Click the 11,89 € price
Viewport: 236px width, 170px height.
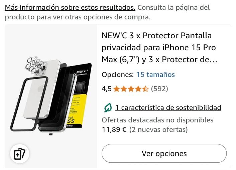pyautogui.click(x=114, y=129)
